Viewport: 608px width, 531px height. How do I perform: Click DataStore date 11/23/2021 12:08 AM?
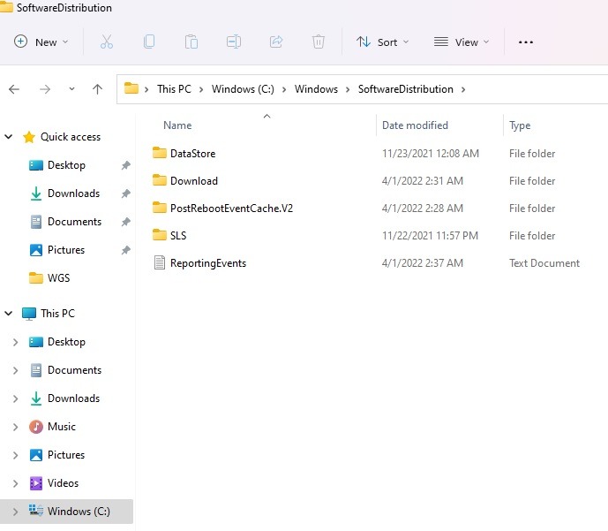coord(431,154)
